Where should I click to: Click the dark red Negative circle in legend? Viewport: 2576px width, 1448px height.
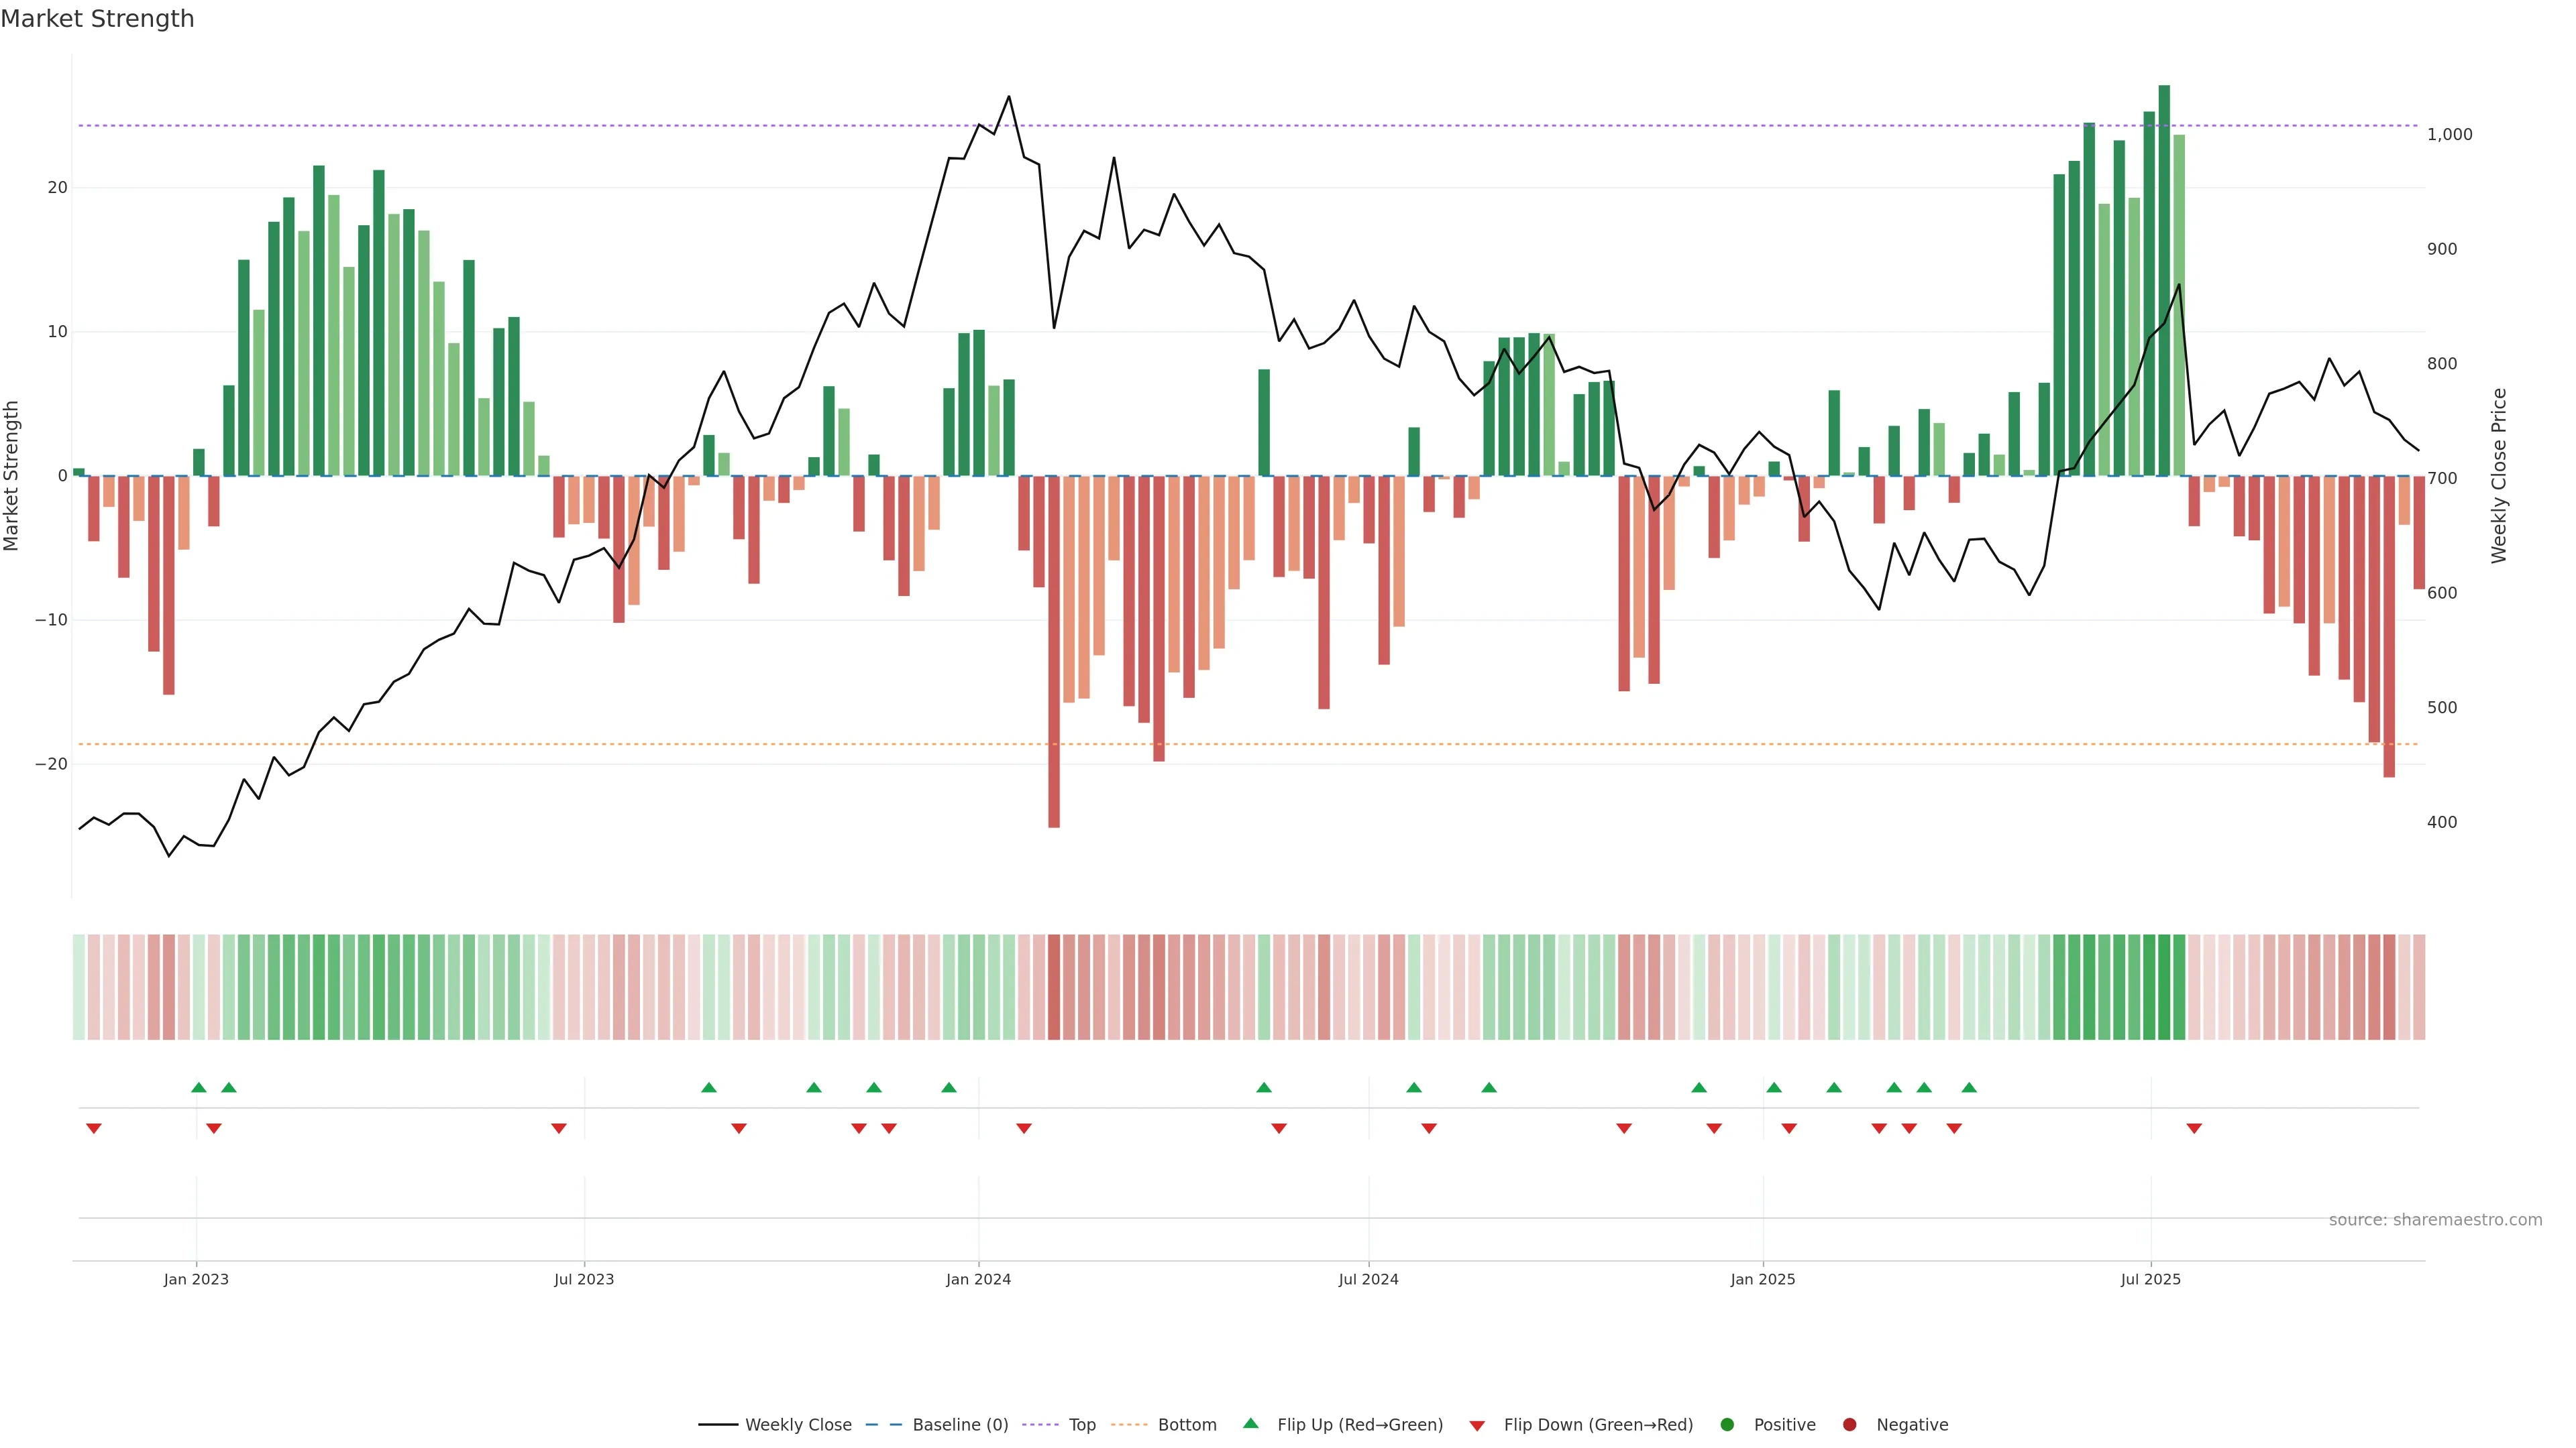click(1849, 1425)
